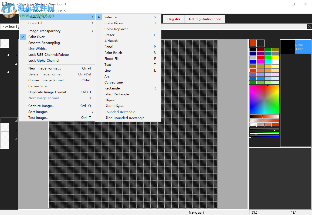The image size is (312, 215).
Task: Open the line width selector box
Action: [9, 120]
